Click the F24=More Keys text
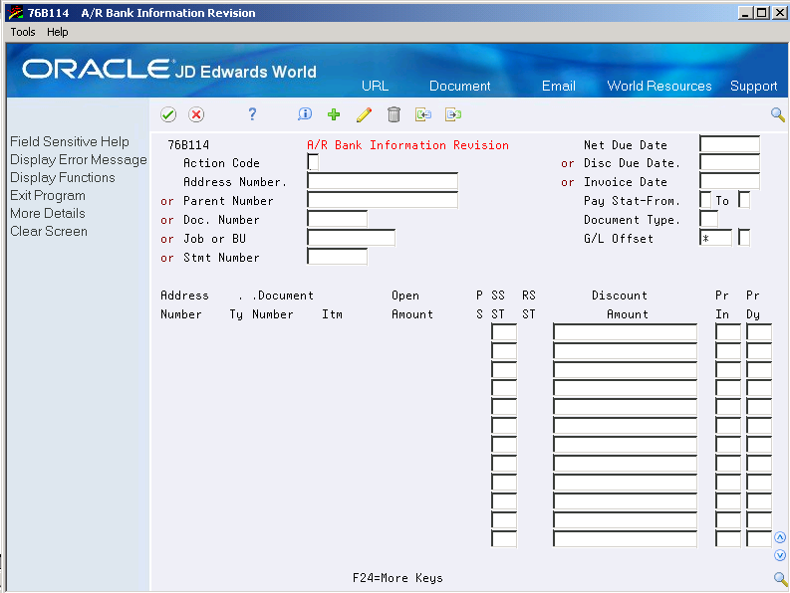This screenshot has width=790, height=593. pos(397,578)
